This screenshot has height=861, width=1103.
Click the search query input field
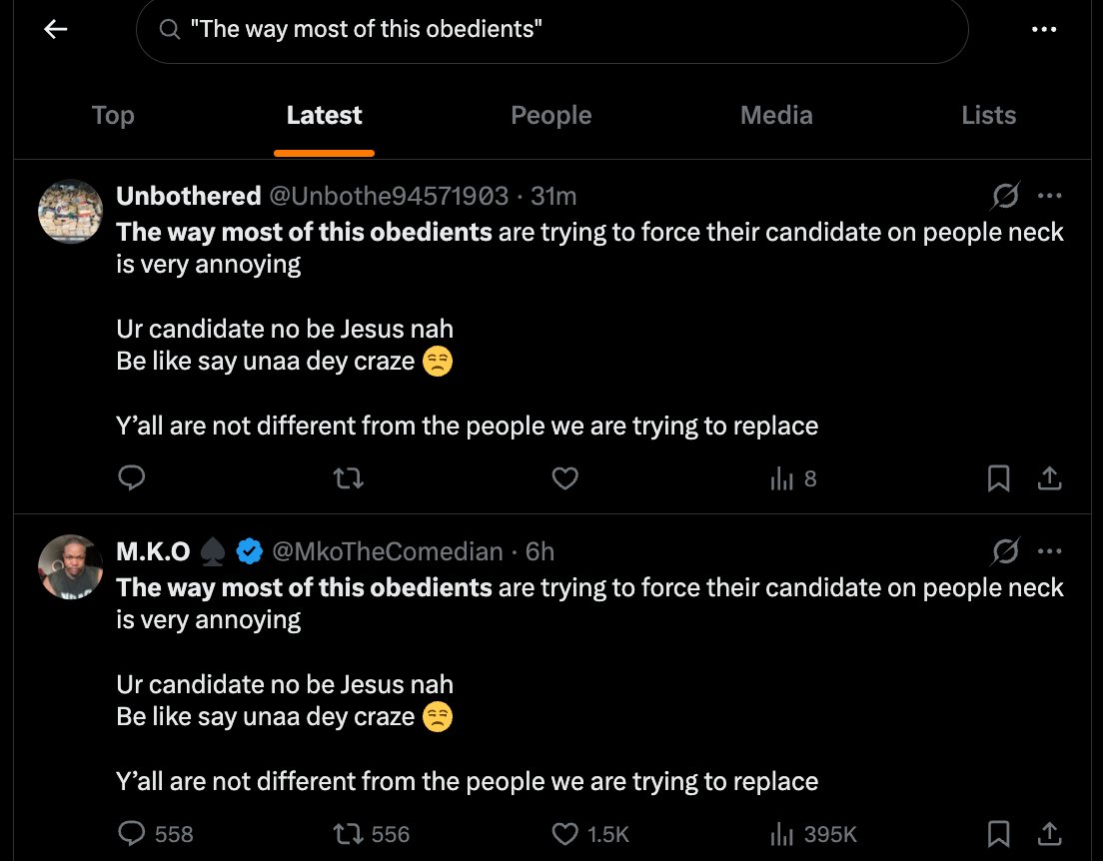[552, 30]
